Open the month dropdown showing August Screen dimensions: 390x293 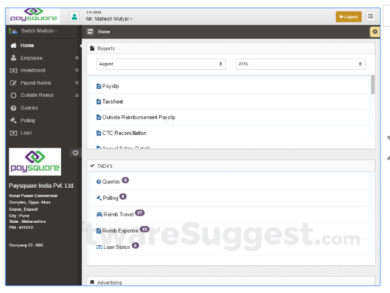[x=160, y=64]
